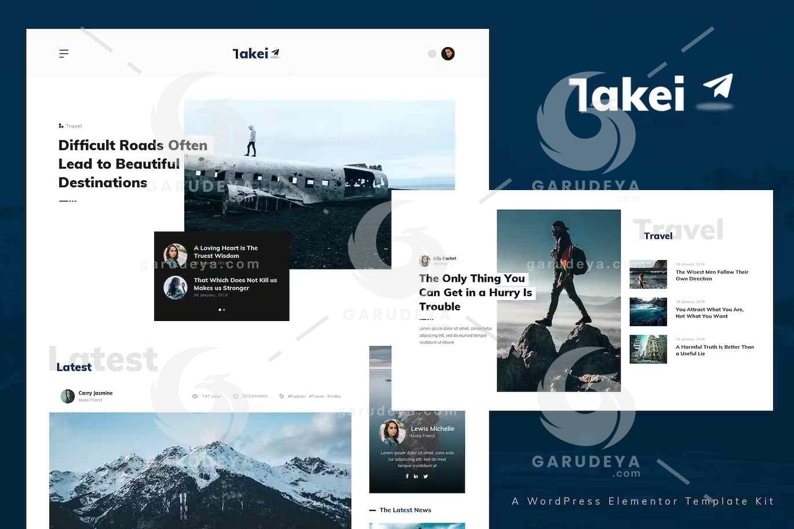The image size is (794, 529).
Task: Open 'A Loving Heart is The Truest Wisdom'
Action: [226, 251]
